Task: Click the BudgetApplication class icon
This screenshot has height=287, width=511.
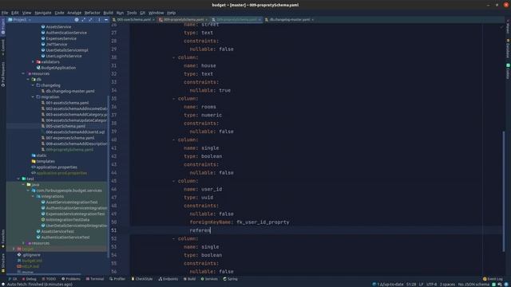Action: 38,68
